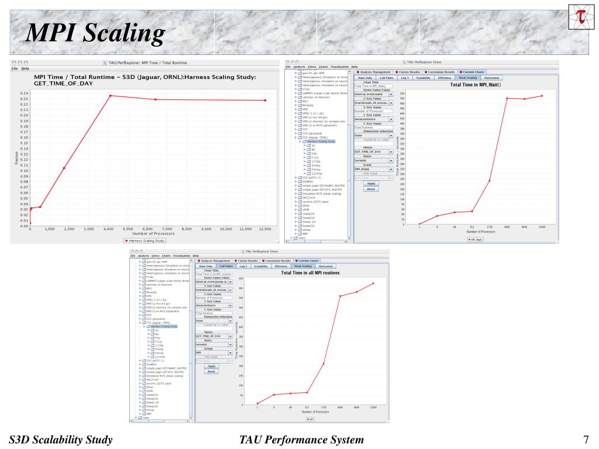Open Analysis Management tab in all MPI routines window
This screenshot has width=599, height=449.
coord(214,261)
